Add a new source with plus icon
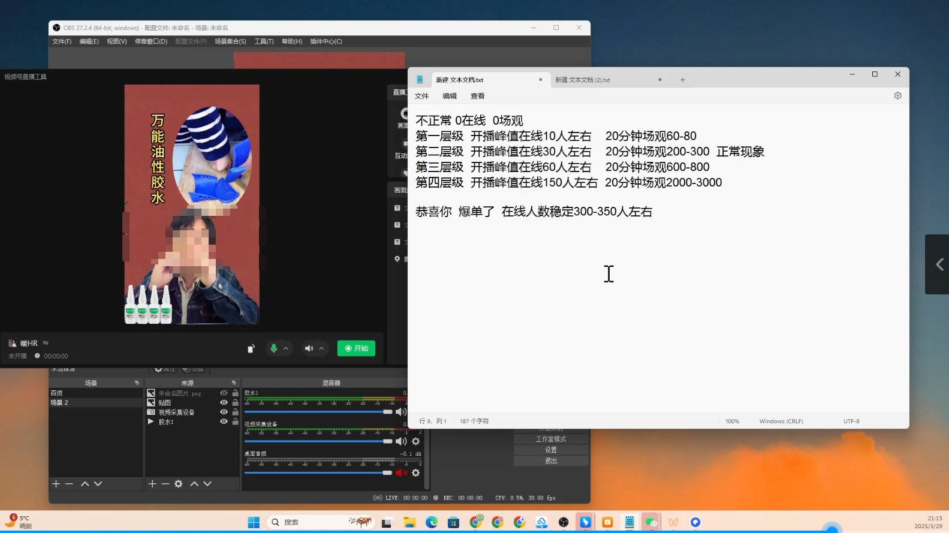Image resolution: width=949 pixels, height=533 pixels. [152, 484]
